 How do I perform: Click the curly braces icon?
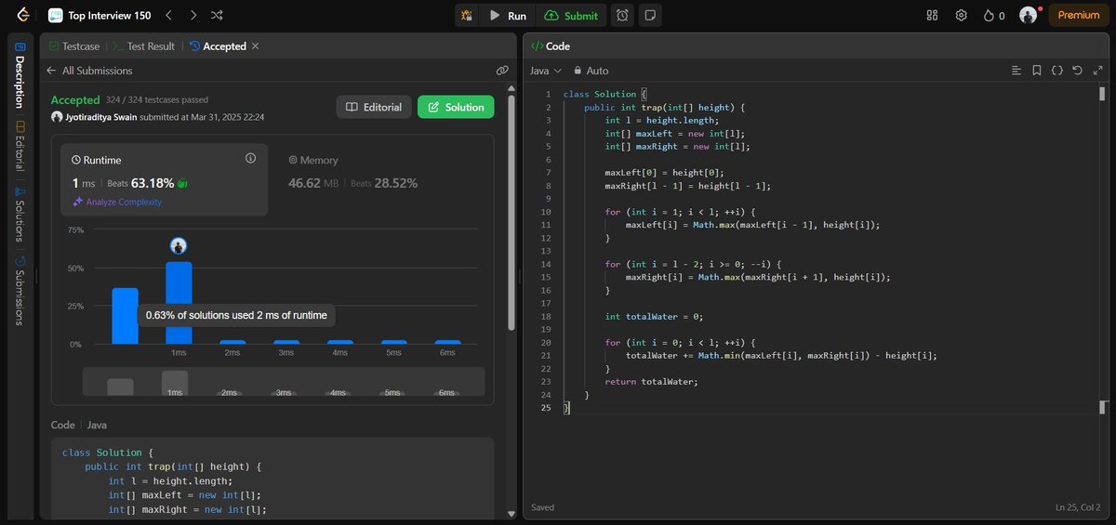tap(1057, 71)
